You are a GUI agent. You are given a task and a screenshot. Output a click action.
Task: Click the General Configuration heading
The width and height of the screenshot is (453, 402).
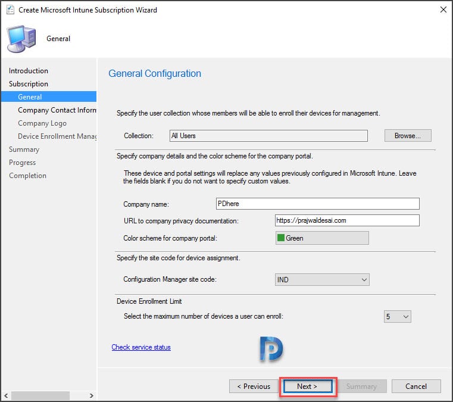pos(155,73)
